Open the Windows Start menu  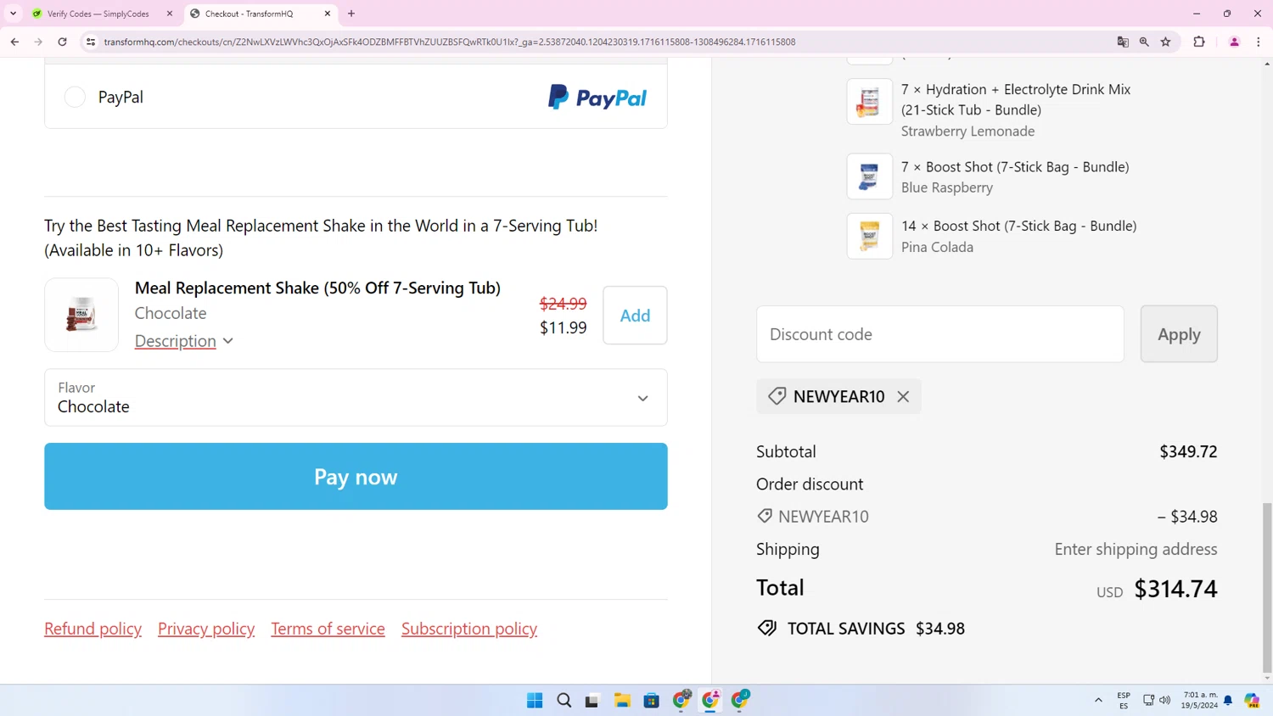(x=535, y=700)
